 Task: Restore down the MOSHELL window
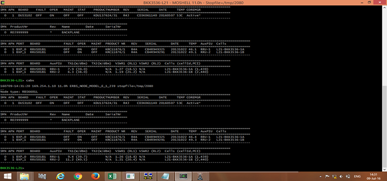click(x=369, y=2)
